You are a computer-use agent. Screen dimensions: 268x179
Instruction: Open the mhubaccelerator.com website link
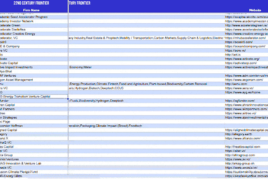click(245, 38)
